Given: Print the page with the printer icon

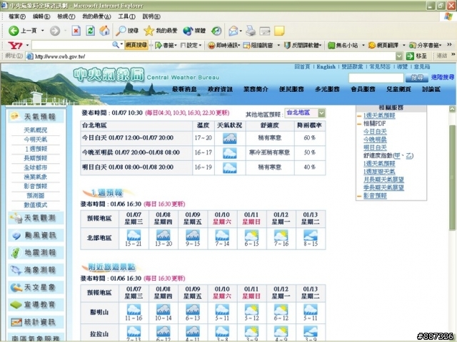Looking at the screenshot, I should 251,31.
